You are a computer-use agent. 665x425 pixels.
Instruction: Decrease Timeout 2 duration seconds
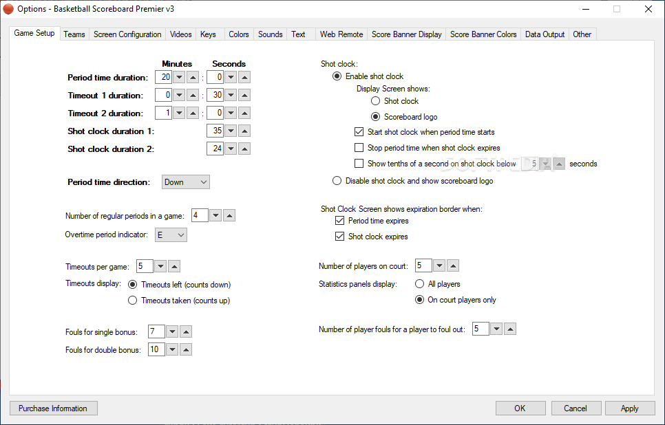coord(231,113)
